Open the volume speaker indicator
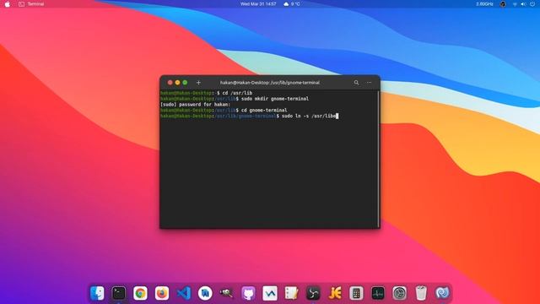Screen dimensions: 540x304 tap(523, 4)
